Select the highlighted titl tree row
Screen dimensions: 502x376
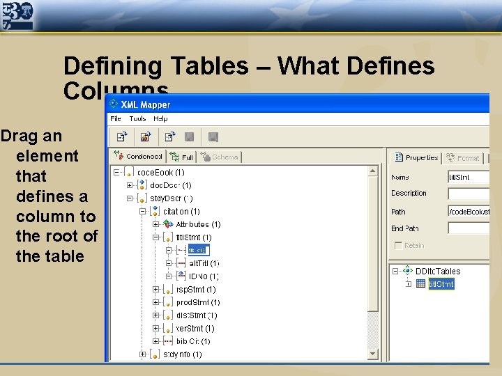coord(199,250)
